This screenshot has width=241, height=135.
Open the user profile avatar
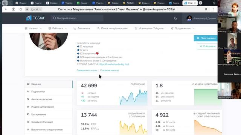[x=189, y=18]
